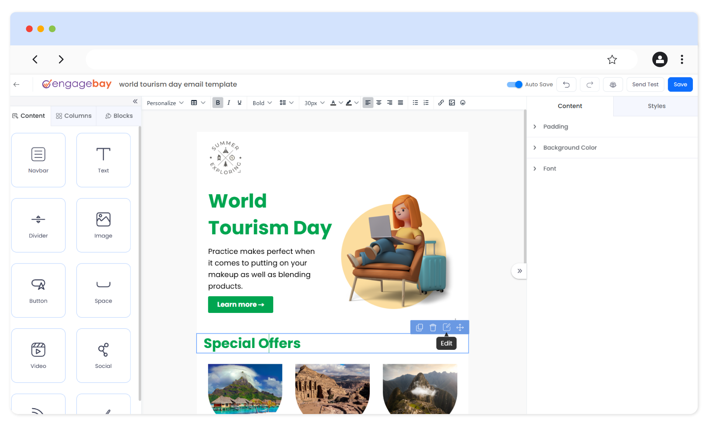This screenshot has height=424, width=708.
Task: Apply numbered list formatting
Action: (426, 103)
